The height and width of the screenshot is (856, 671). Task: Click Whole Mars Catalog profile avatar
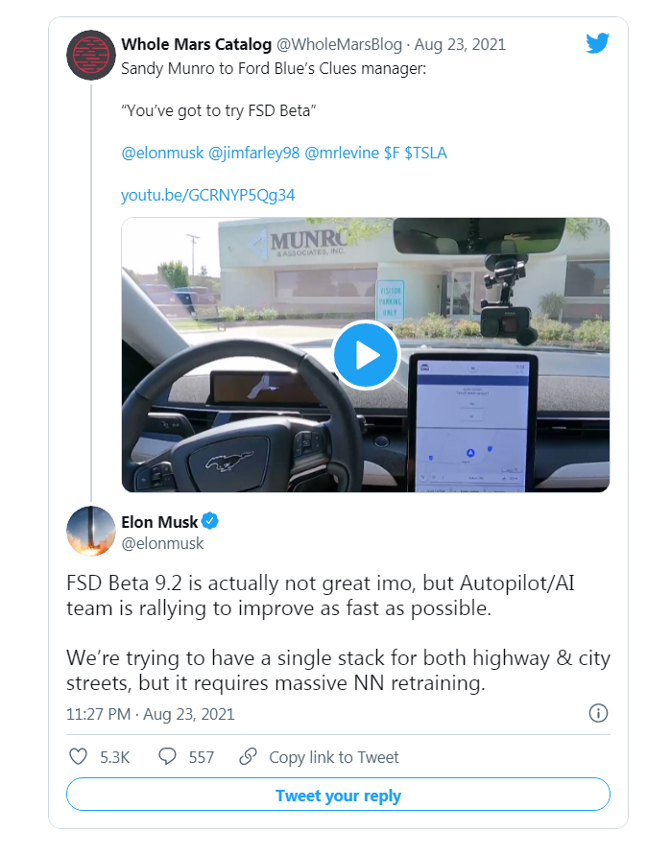tap(91, 54)
